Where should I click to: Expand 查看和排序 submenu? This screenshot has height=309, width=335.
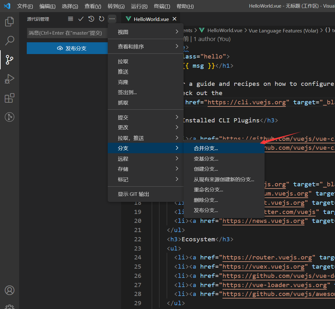pyautogui.click(x=146, y=46)
